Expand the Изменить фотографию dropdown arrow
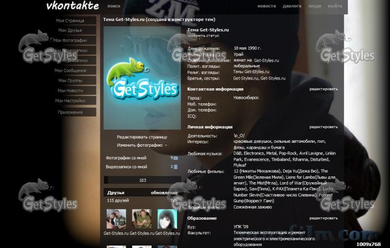390x248 pixels. [x=166, y=145]
